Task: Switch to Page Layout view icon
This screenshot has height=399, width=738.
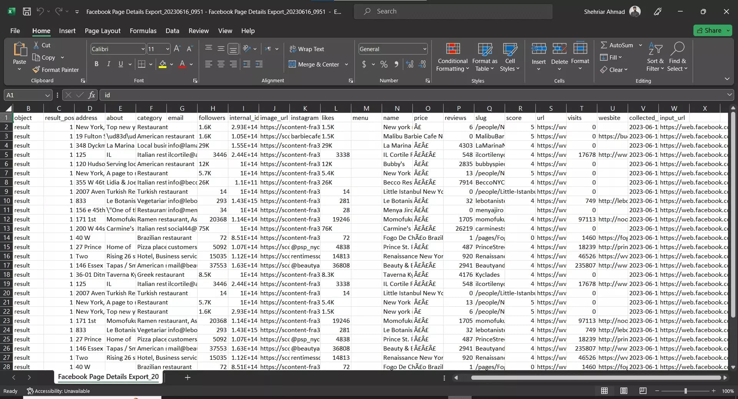Action: point(624,391)
